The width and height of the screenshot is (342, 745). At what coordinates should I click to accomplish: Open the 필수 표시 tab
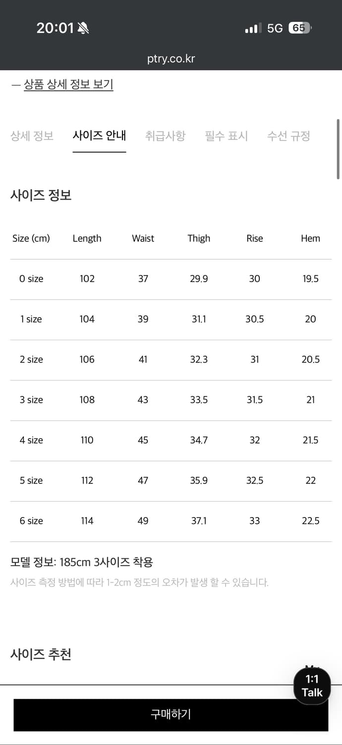click(x=227, y=136)
